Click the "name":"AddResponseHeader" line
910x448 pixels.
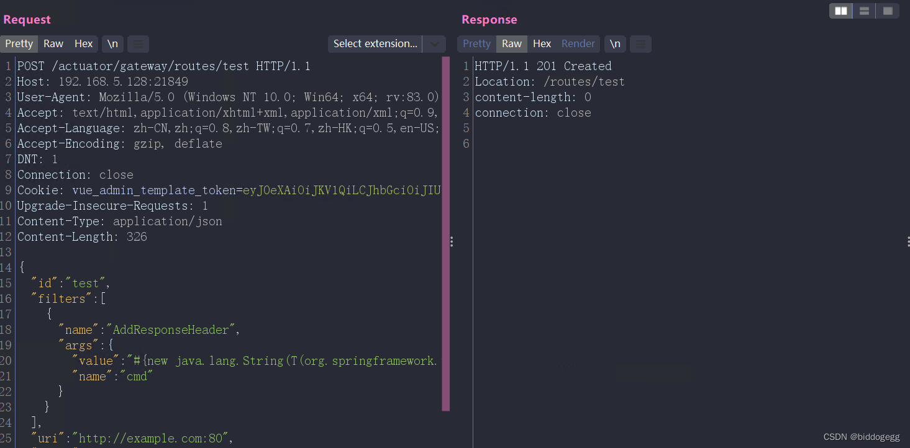point(149,329)
